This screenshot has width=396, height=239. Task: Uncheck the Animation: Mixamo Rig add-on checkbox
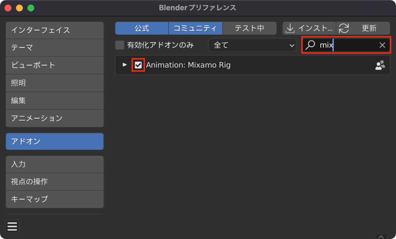(138, 65)
